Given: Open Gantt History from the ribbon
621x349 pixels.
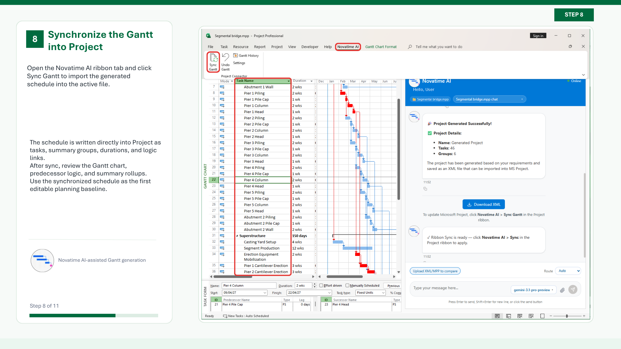Looking at the screenshot, I should [x=246, y=56].
